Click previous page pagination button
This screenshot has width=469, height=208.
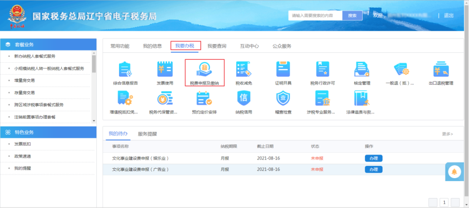click(433, 203)
